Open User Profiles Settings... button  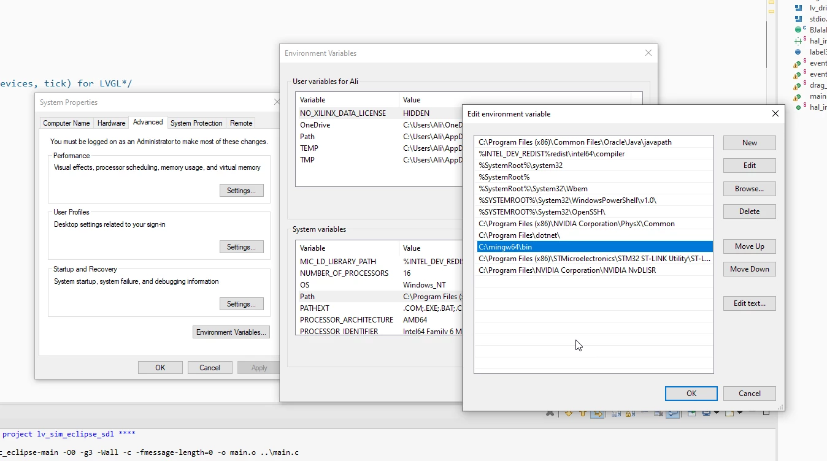[241, 247]
